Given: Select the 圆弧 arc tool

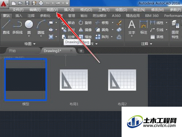Looking at the screenshot, I should tap(41, 27).
